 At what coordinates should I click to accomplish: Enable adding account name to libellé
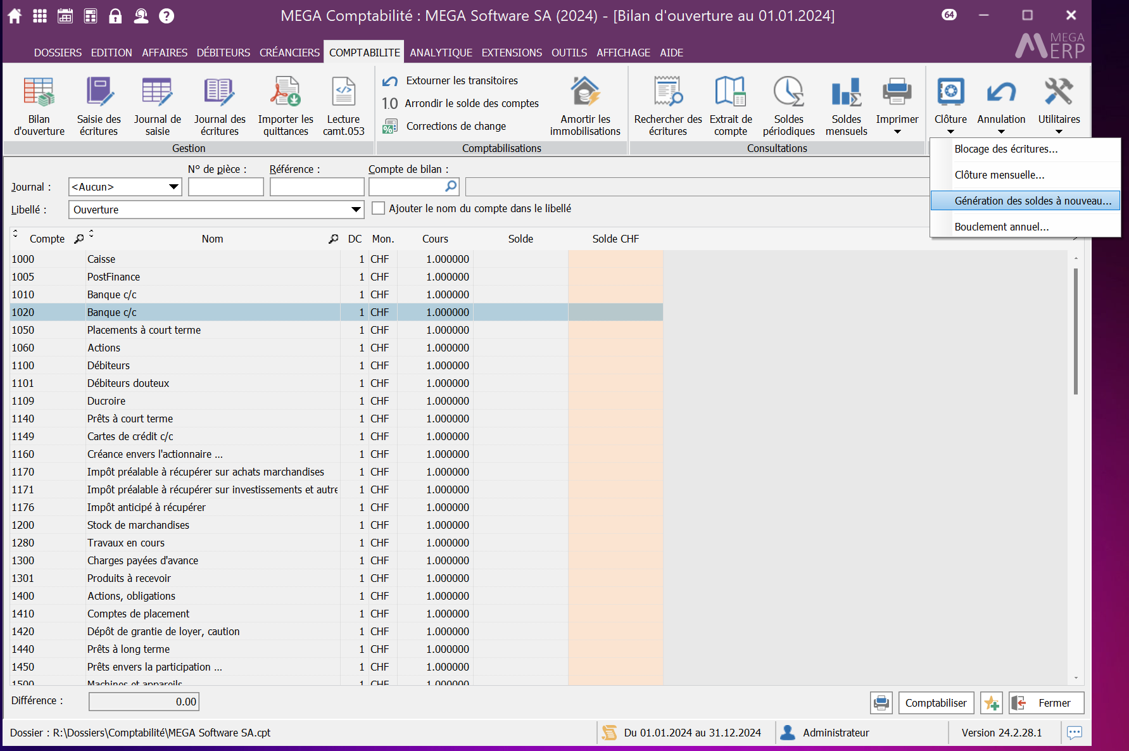click(x=379, y=208)
